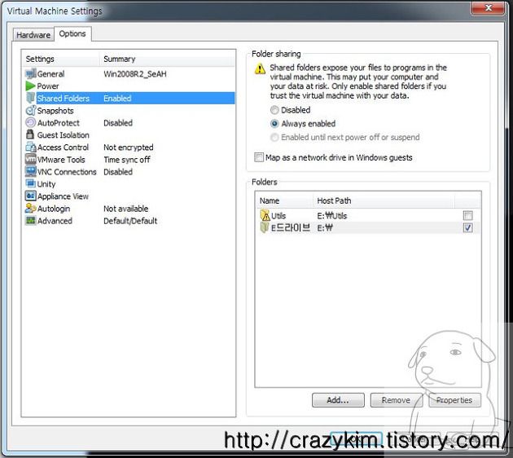The image size is (513, 458).
Task: Click the VMware Tools icon
Action: coord(30,159)
